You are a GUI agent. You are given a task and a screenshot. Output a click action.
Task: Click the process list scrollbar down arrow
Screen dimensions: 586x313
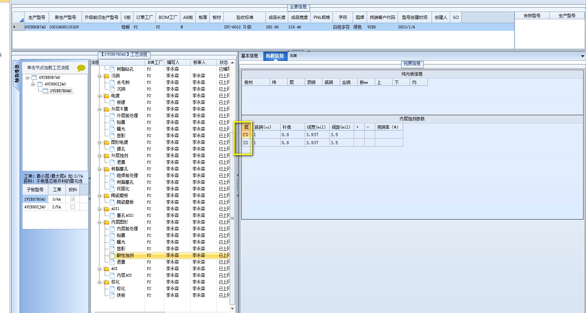pyautogui.click(x=232, y=308)
